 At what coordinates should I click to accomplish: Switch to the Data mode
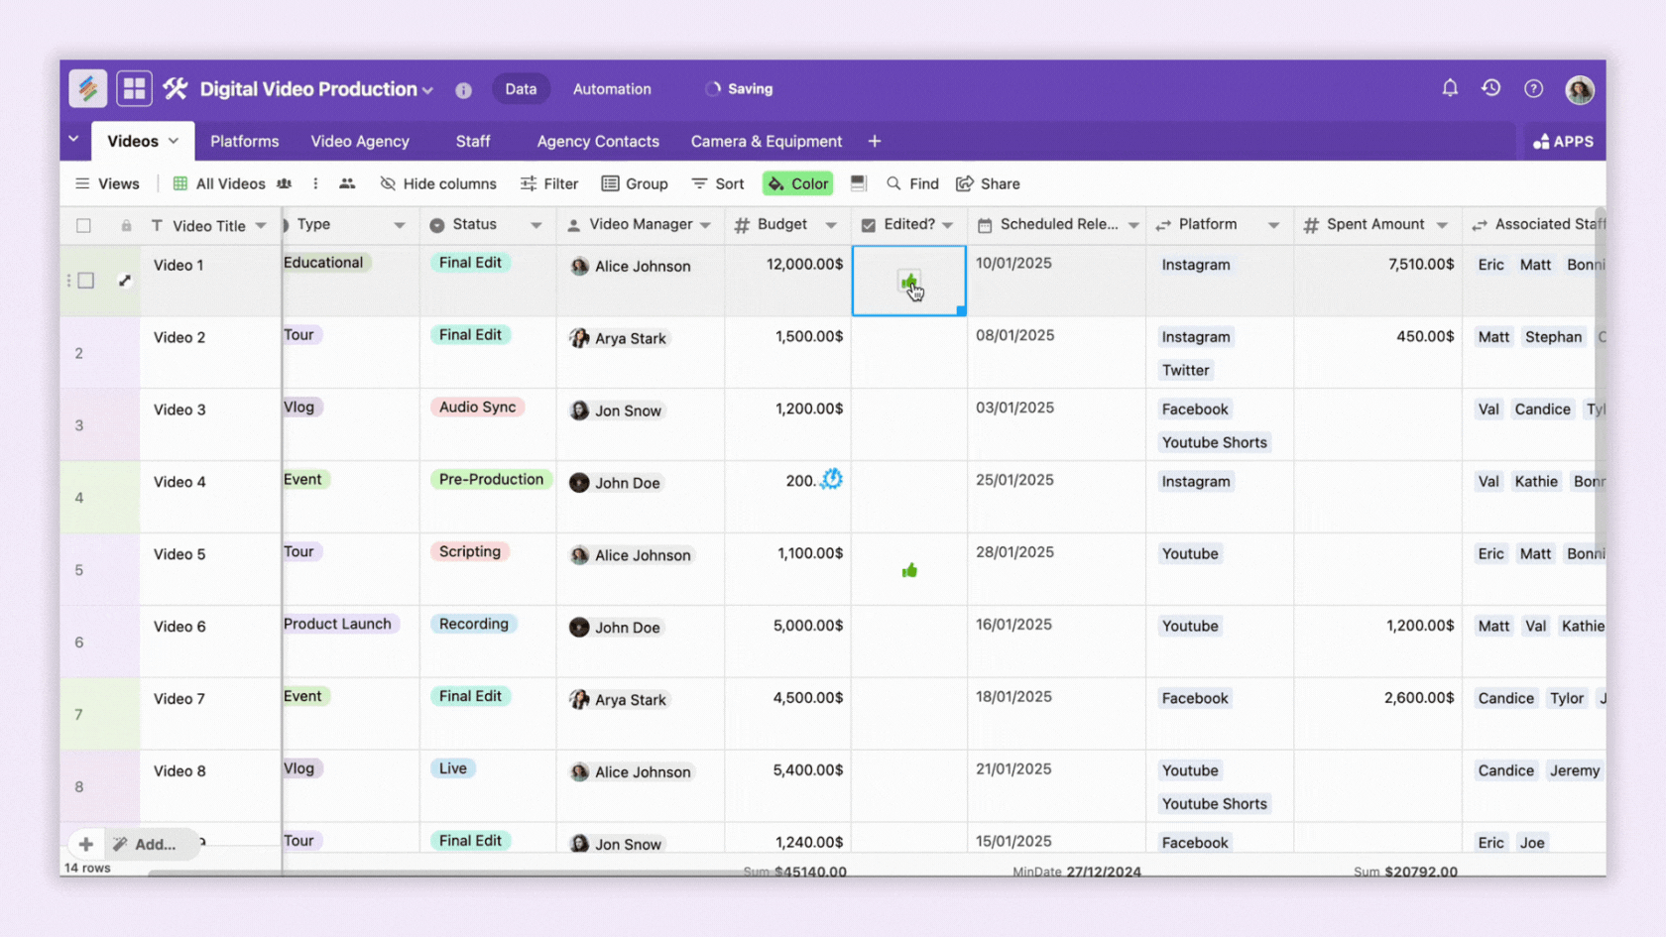pyautogui.click(x=521, y=89)
